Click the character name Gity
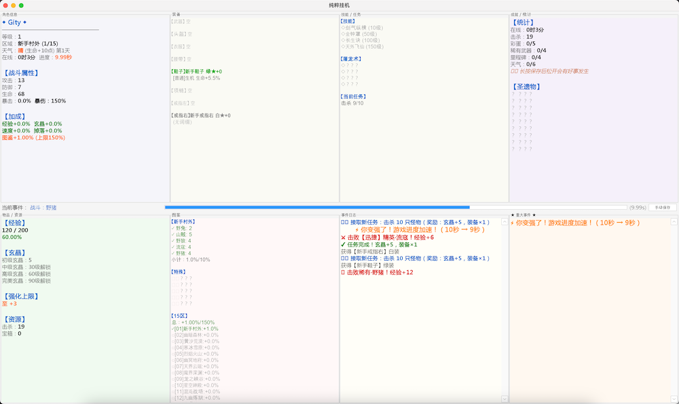679x404 pixels. (14, 22)
